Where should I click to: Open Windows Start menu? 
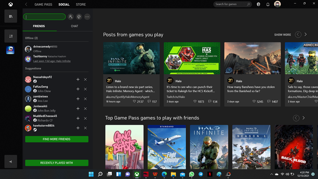[91, 174]
